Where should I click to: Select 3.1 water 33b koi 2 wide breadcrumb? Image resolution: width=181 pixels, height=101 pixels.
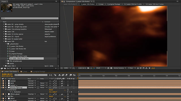[x=133, y=4]
